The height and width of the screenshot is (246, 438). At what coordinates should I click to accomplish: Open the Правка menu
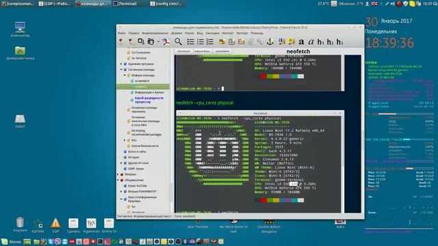[134, 33]
